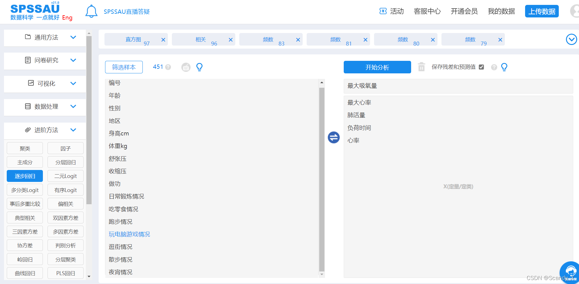
Task: Click lightbulb icon beside 保存残差和预测值
Action: point(504,67)
